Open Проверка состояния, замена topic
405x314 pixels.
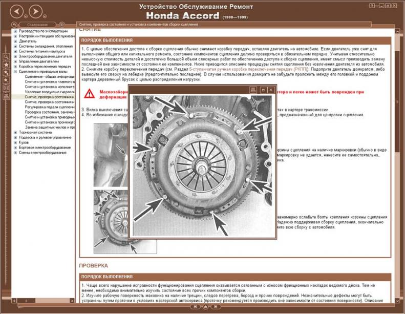click(x=50, y=112)
